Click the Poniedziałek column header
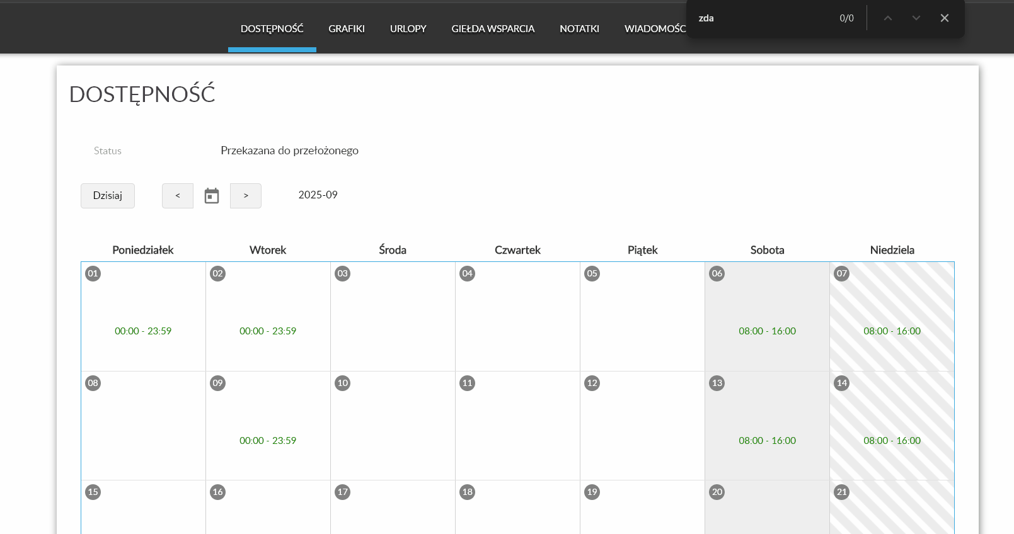The height and width of the screenshot is (534, 1014). click(x=143, y=250)
